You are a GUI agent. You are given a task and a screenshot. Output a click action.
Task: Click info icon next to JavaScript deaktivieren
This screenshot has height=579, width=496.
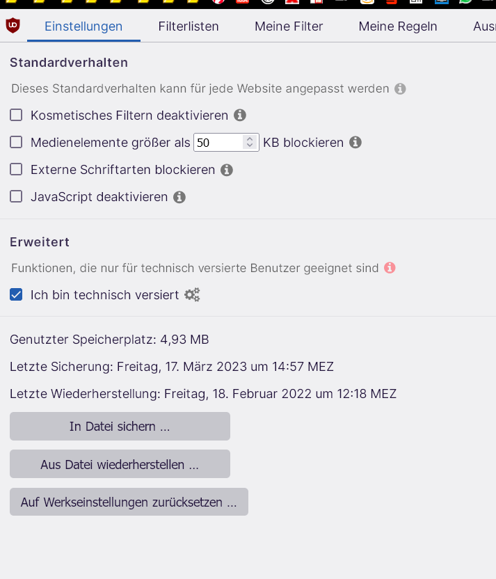tap(179, 197)
